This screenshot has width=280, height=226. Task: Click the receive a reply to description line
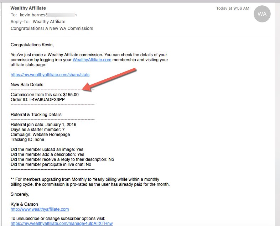pos(62,159)
